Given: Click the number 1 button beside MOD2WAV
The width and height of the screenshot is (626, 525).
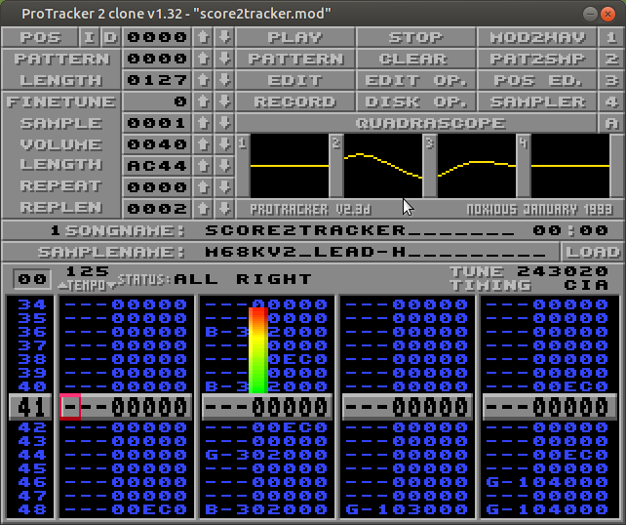Looking at the screenshot, I should [611, 37].
